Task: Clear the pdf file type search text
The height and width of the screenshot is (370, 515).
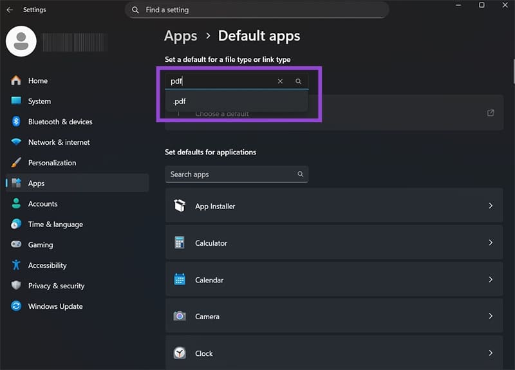Action: tap(280, 81)
